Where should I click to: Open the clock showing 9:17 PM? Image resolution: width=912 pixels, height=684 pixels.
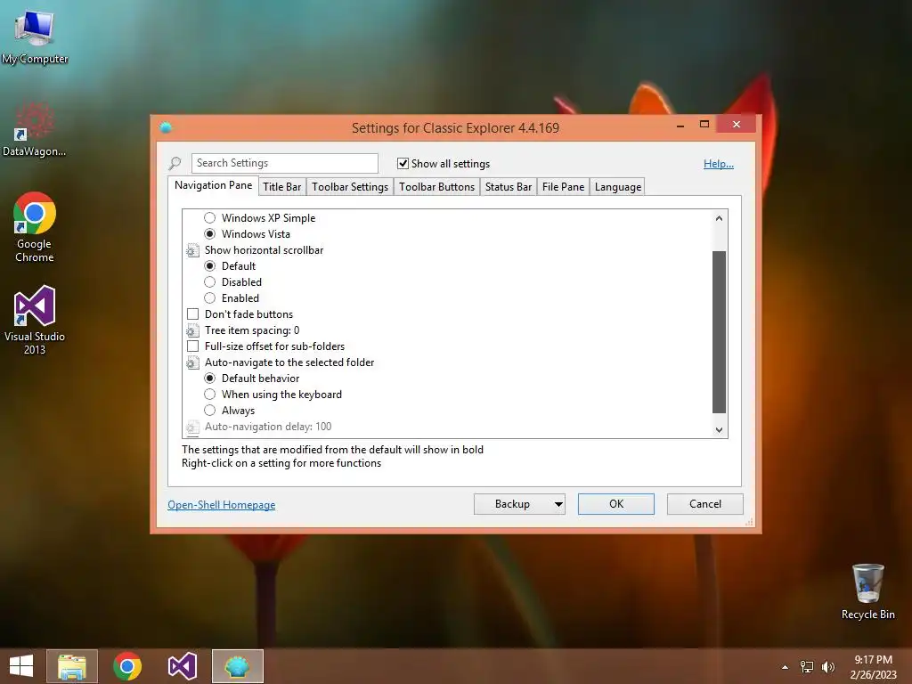[873, 667]
